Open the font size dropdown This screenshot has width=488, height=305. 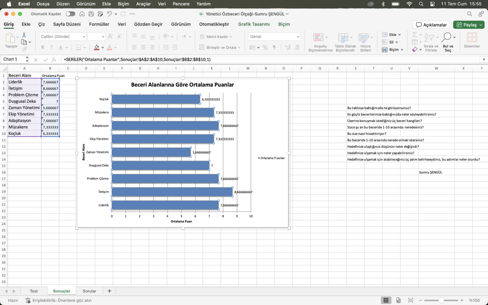(x=103, y=37)
